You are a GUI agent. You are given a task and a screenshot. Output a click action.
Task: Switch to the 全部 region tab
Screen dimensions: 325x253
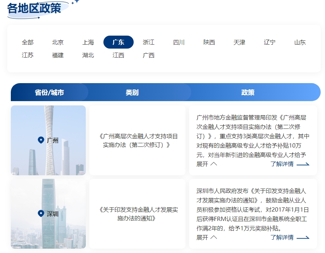[27, 42]
